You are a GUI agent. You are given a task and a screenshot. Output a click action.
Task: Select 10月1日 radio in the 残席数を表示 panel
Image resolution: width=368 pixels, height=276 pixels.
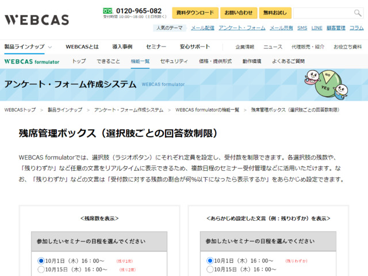click(41, 260)
